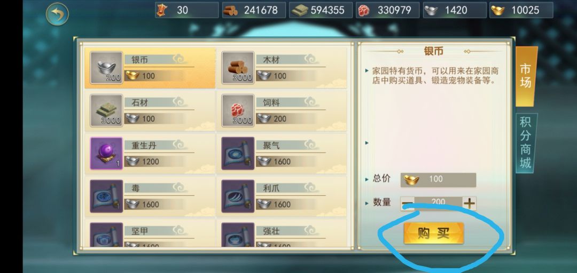
Task: Select the 坚甲 item row
Action: (150, 234)
